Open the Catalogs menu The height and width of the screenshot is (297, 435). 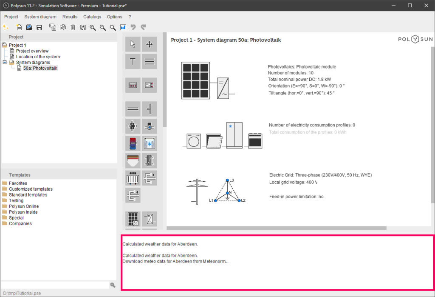(92, 17)
